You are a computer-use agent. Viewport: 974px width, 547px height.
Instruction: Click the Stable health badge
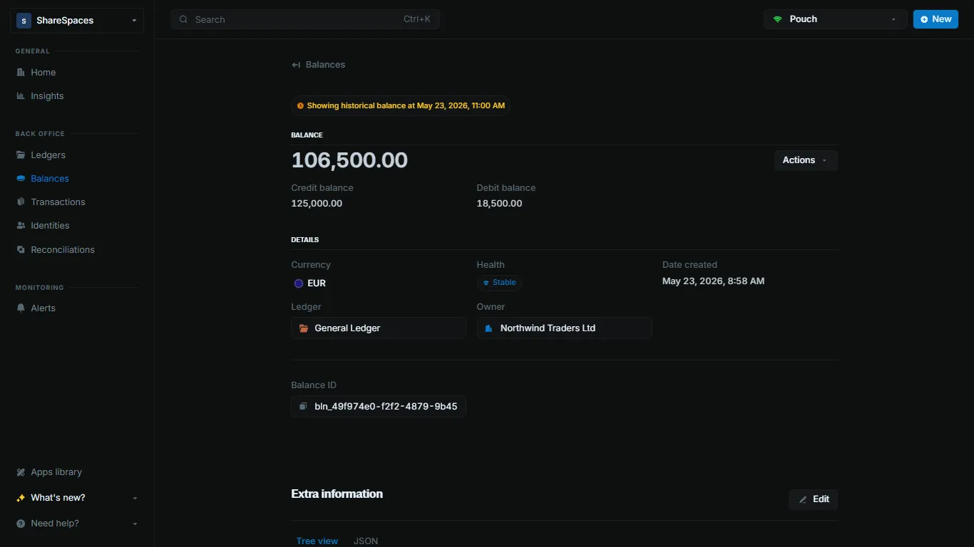[499, 283]
